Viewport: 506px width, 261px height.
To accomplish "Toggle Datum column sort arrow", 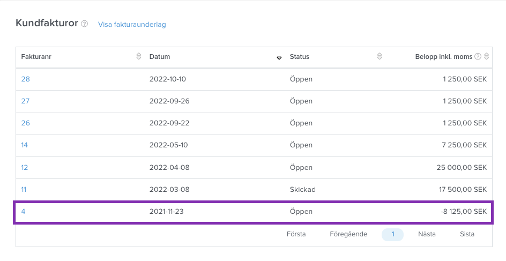I will (x=279, y=58).
